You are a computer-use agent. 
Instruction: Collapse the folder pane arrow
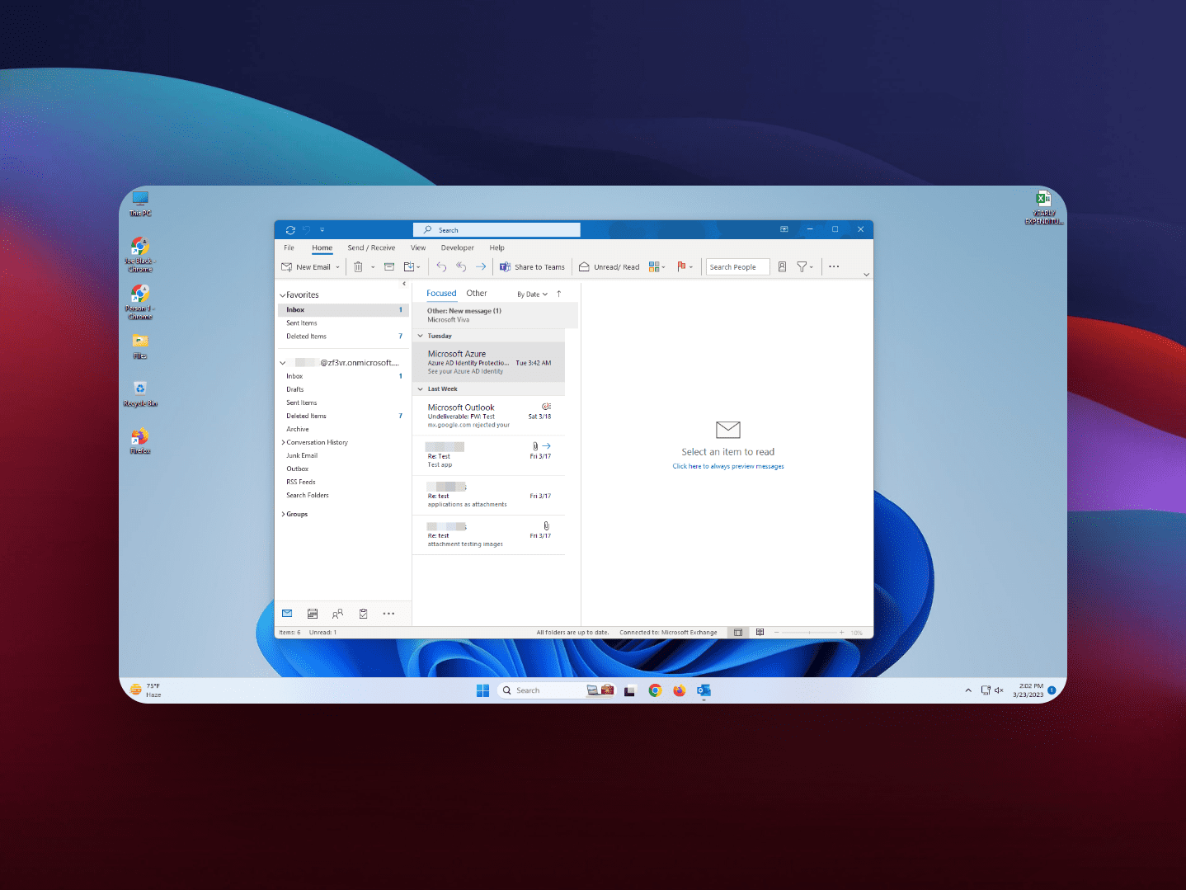(x=404, y=284)
